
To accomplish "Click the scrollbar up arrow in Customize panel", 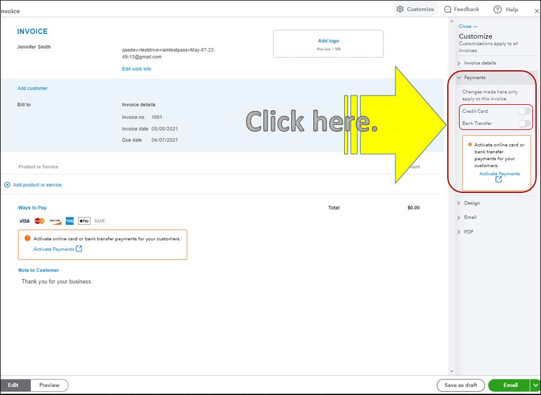I will click(x=452, y=22).
